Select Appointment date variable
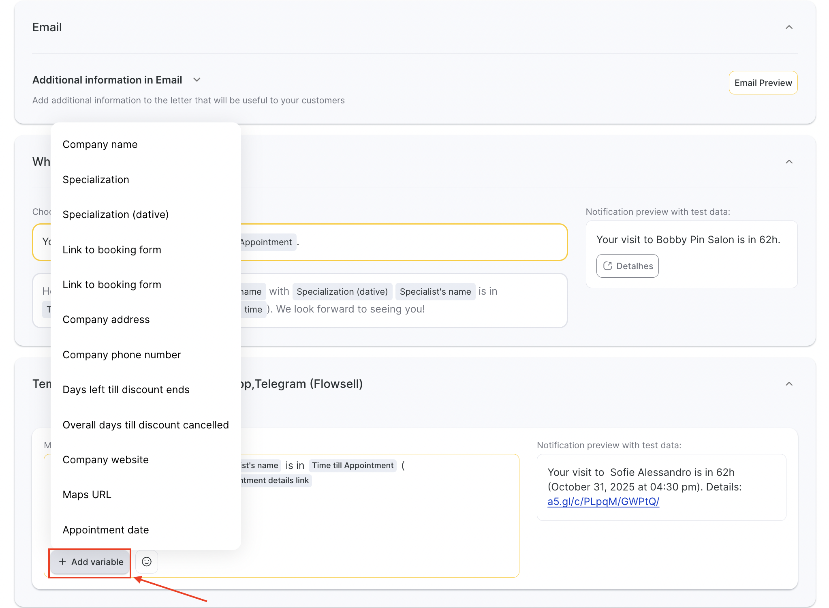 coord(105,530)
